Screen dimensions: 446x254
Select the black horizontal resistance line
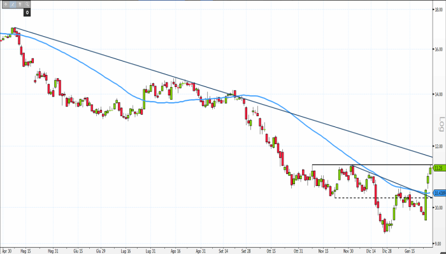[x=372, y=164]
